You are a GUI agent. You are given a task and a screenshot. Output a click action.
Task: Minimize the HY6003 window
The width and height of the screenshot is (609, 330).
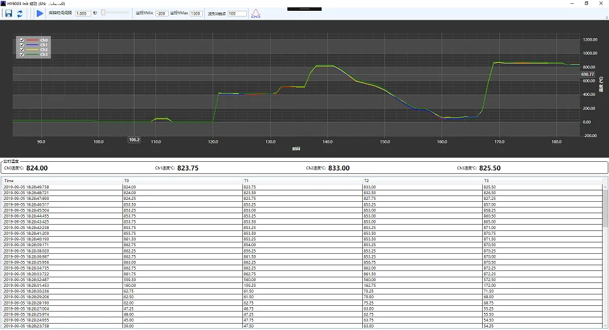pos(572,4)
